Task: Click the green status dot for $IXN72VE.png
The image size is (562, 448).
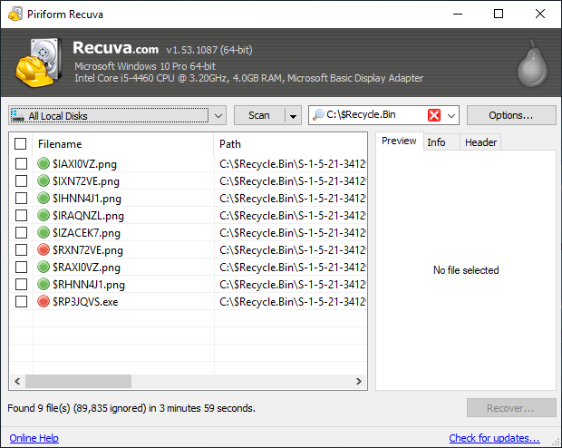Action: click(x=44, y=180)
